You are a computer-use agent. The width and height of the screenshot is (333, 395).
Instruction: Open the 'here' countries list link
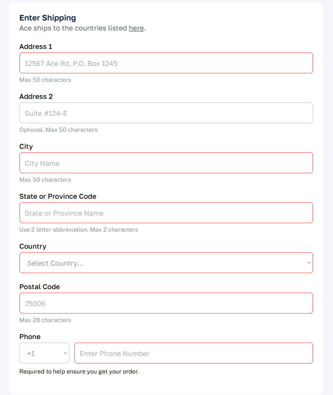point(136,28)
